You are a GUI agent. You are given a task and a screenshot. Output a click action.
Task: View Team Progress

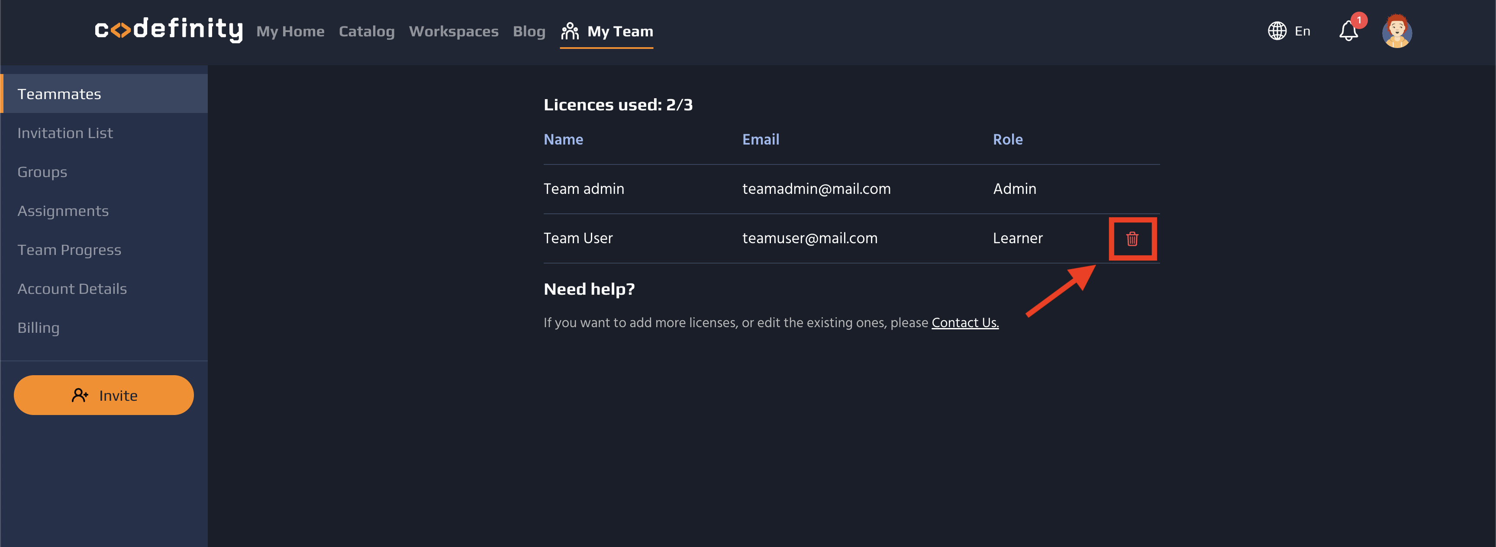click(x=70, y=249)
